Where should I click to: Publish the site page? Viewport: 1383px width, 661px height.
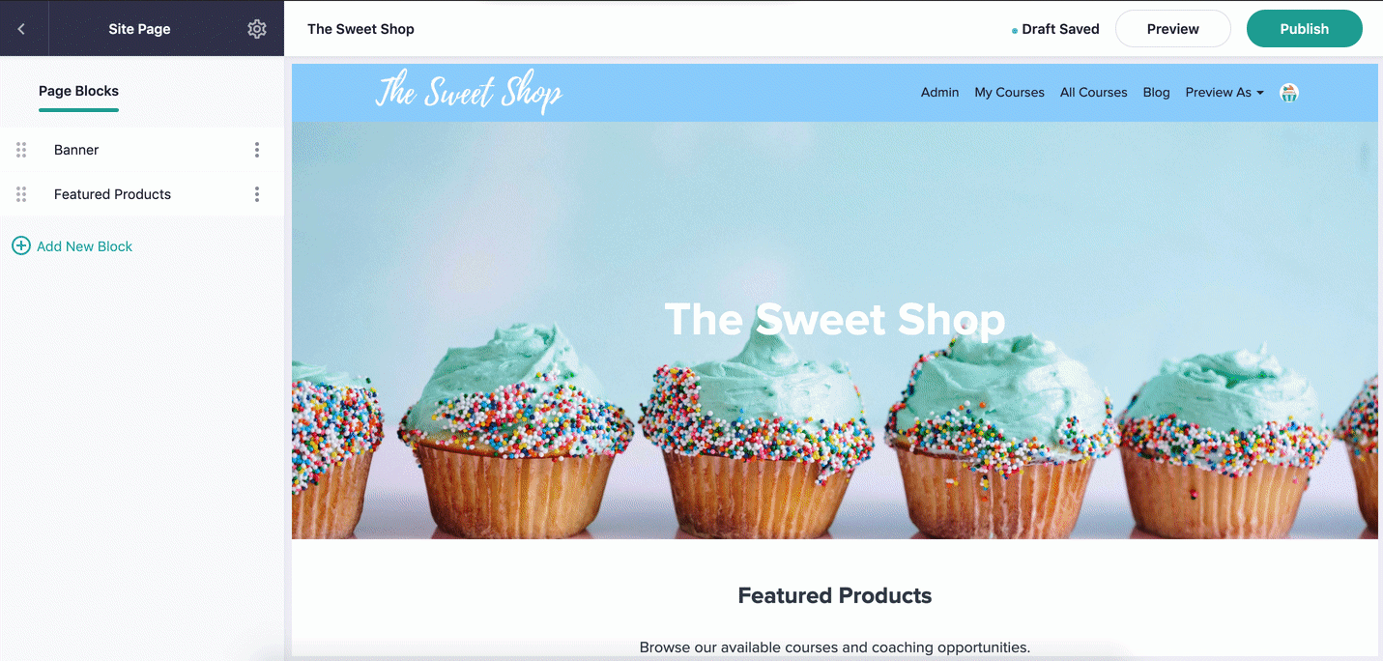(x=1305, y=29)
